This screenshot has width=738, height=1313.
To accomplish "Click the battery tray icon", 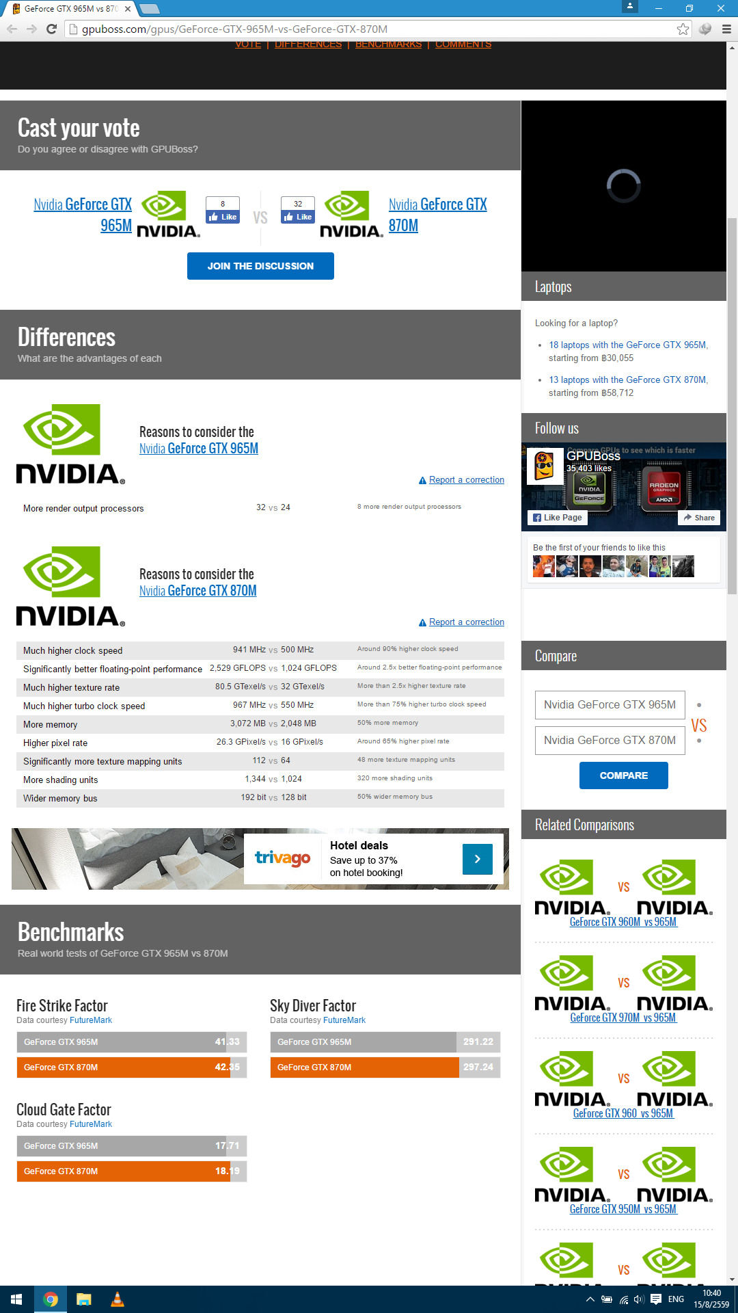I will click(x=606, y=1299).
